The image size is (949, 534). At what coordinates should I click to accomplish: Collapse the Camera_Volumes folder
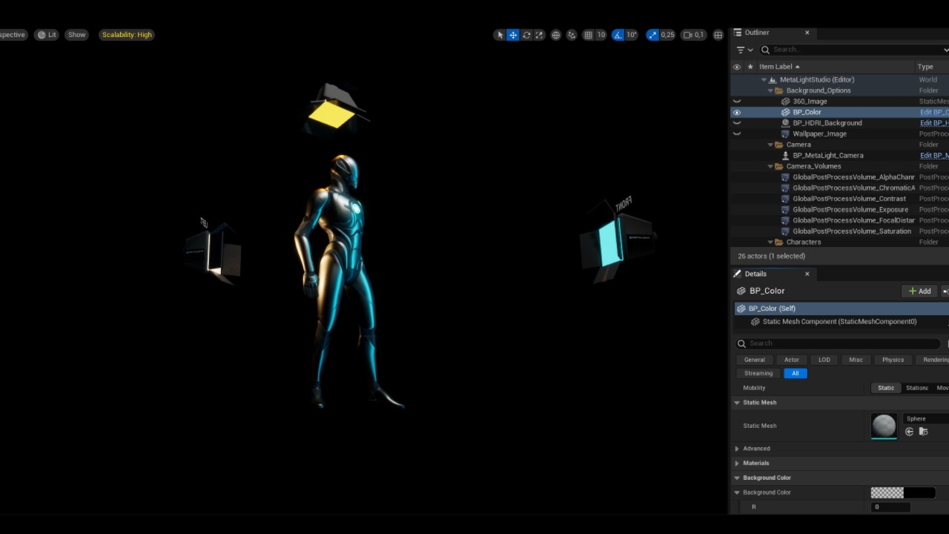(x=770, y=167)
